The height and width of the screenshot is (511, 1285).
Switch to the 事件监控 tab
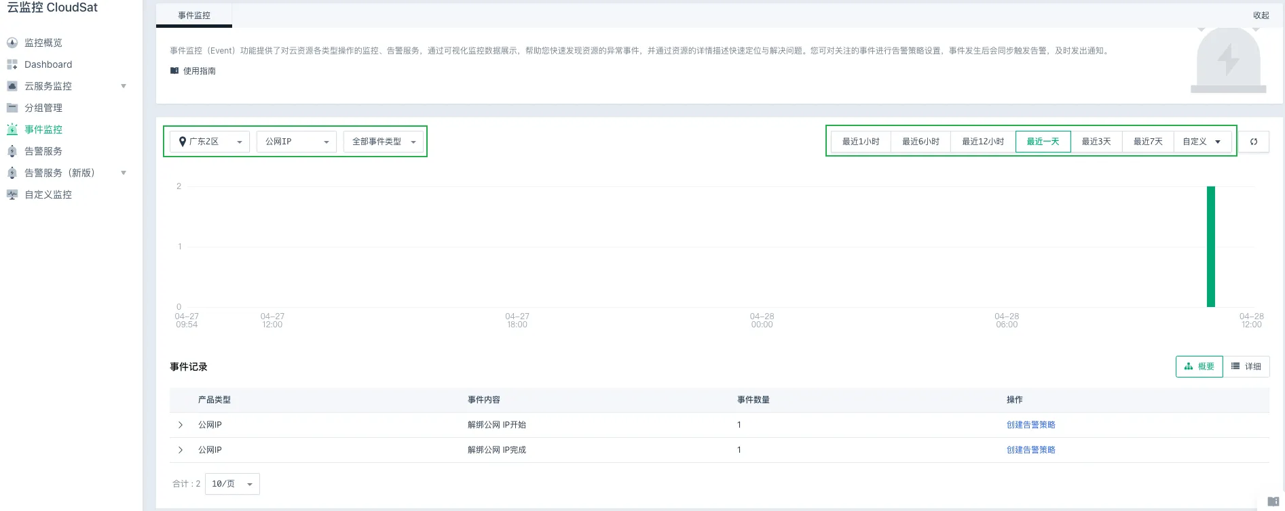[x=194, y=15]
